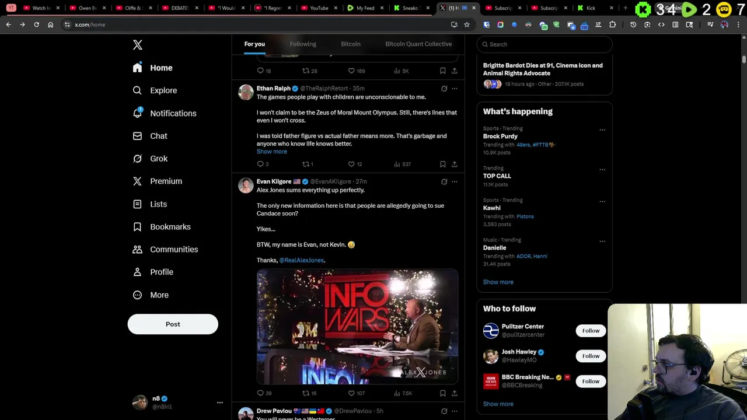Follow BBC Breaking News
Viewport: 747px width, 420px height.
(x=591, y=381)
